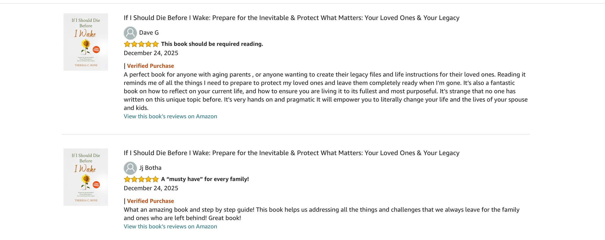Click Verified Purchase label on Dave G's review
Screen dimensions: 605x240
tap(150, 66)
